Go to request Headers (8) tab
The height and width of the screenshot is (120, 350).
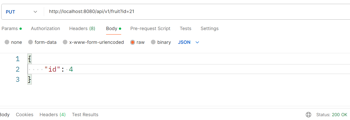82,29
